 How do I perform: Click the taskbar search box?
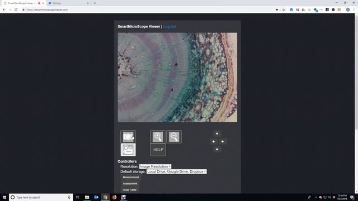[x=41, y=197]
